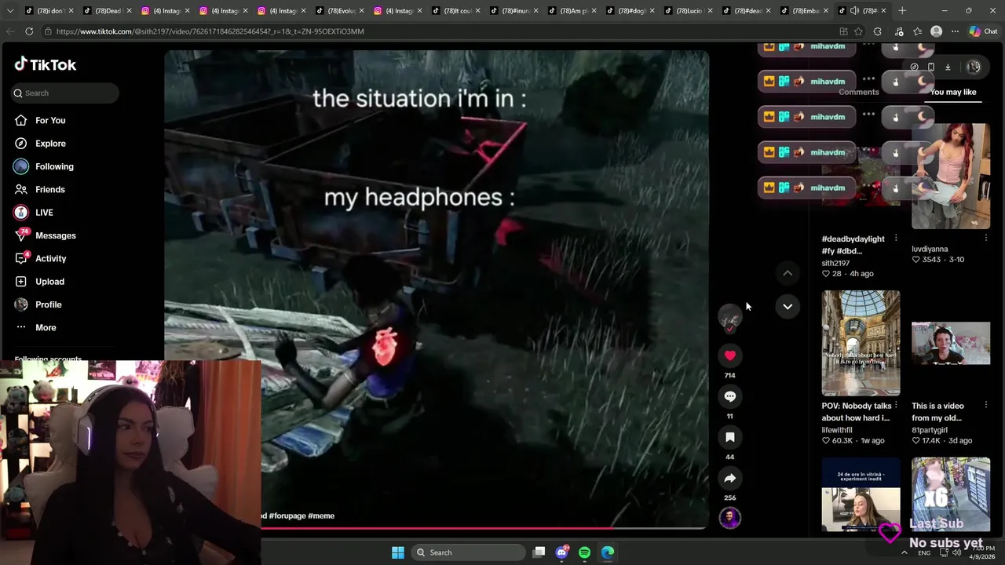Switch to the Comments tab
Image resolution: width=1005 pixels, height=565 pixels.
[x=859, y=92]
